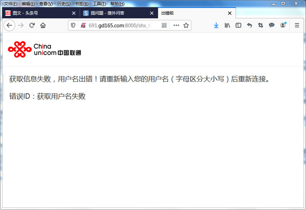Image resolution: width=306 pixels, height=210 pixels.
Task: Open the 编辑(E) menu
Action: click(28, 3)
